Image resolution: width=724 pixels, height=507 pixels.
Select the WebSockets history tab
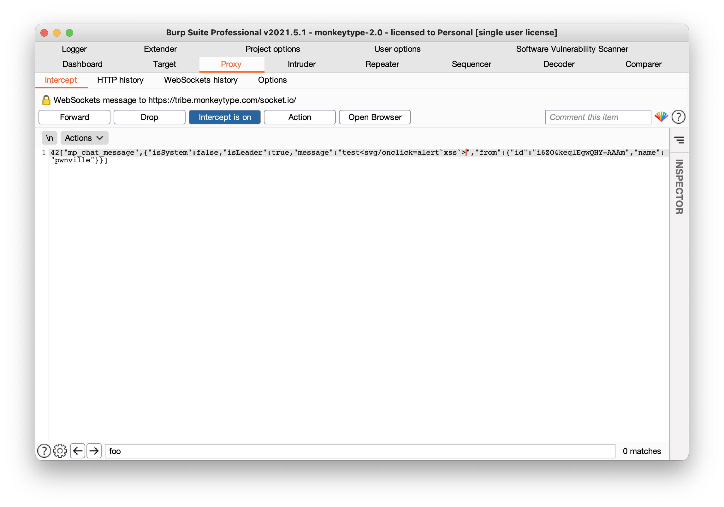point(201,79)
